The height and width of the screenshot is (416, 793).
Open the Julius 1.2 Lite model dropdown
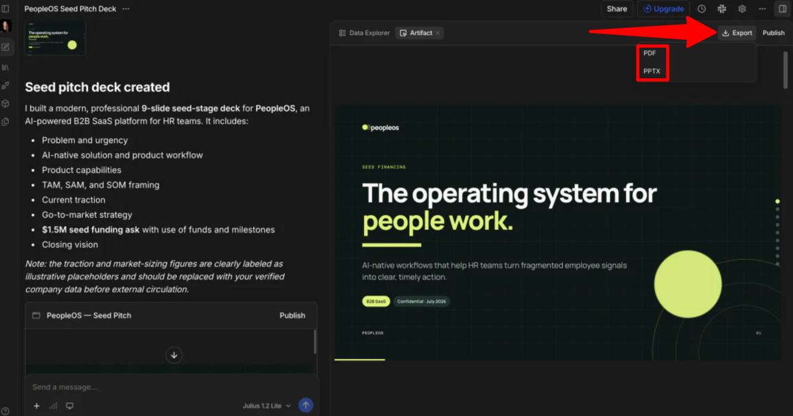267,406
